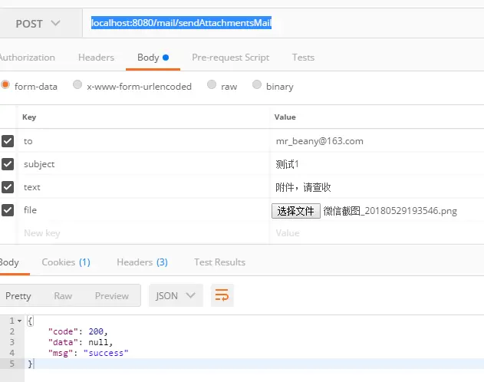This screenshot has height=382, width=484.
Task: Uncheck the 'subject' key checkbox
Action: click(x=8, y=164)
